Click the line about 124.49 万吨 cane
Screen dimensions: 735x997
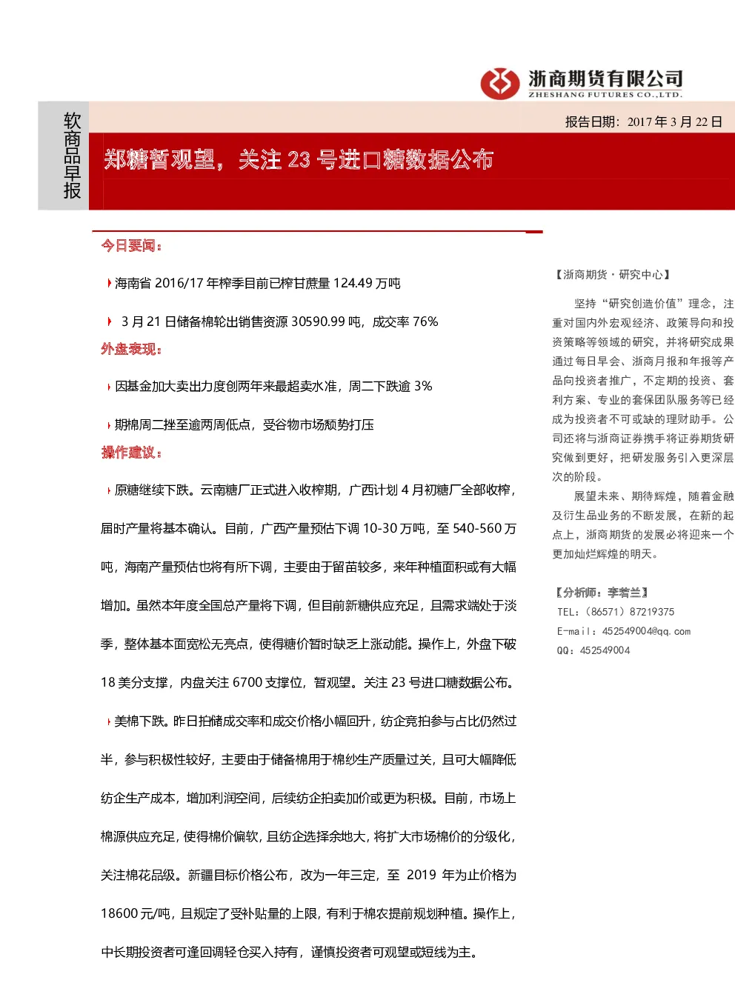pos(257,283)
